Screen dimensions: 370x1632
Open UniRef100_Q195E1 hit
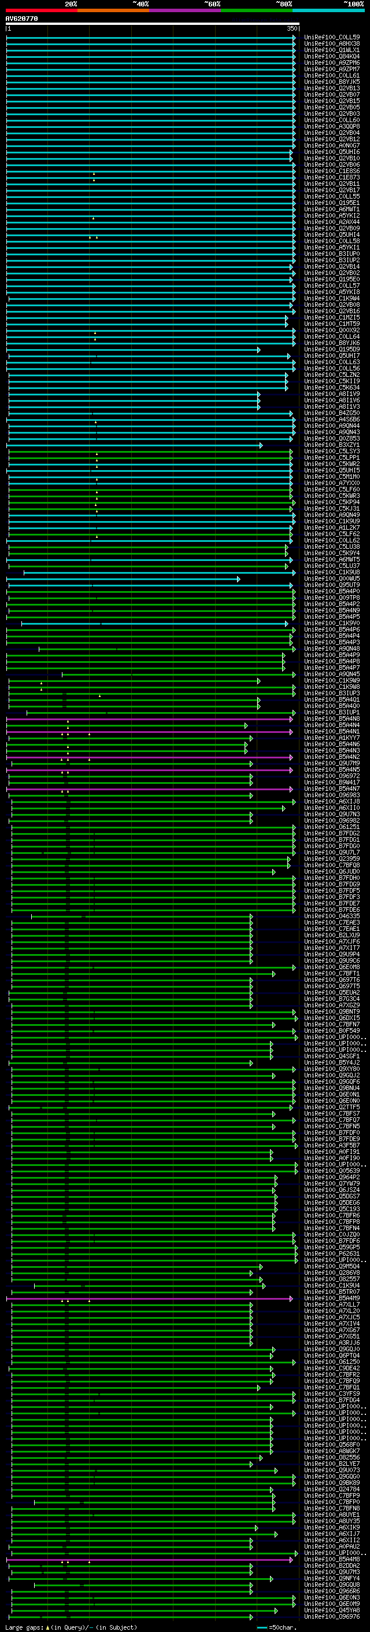click(x=332, y=203)
